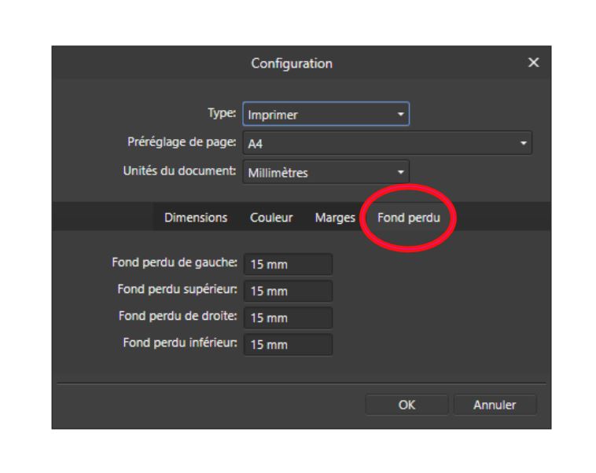Click the Unités du document: label

pos(179,170)
